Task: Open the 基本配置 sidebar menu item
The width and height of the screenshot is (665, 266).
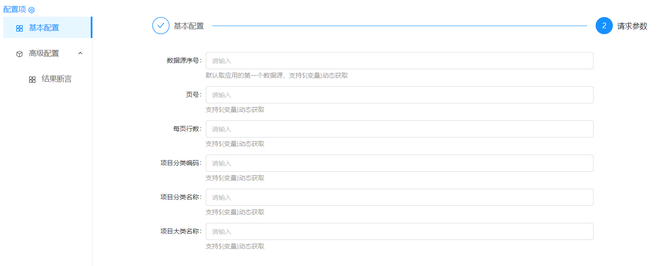Action: point(44,28)
